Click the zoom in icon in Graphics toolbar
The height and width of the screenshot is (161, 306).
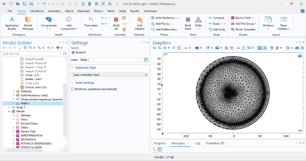pyautogui.click(x=155, y=48)
